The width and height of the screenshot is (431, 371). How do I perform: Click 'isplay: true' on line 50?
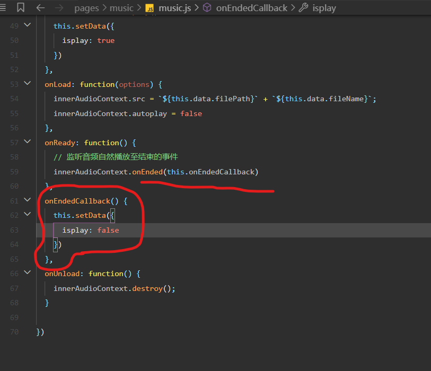(88, 41)
